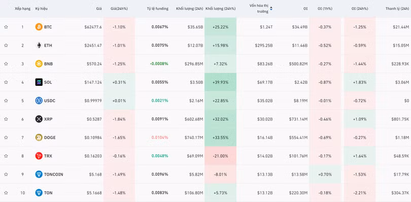Open the ETH symbol link
This screenshot has width=411, height=202.
pos(48,45)
